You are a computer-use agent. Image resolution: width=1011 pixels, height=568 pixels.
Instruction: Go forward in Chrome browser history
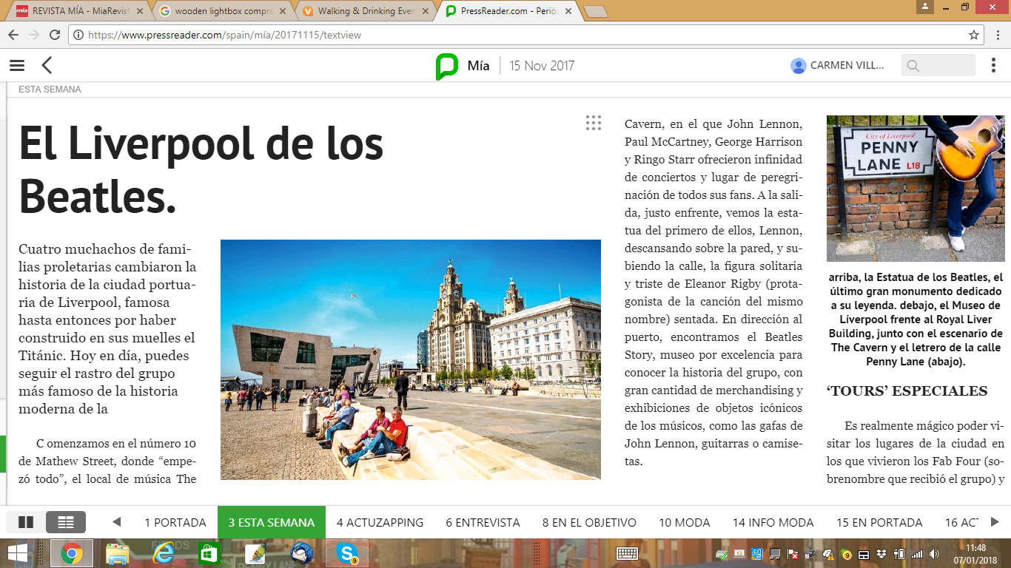click(34, 35)
